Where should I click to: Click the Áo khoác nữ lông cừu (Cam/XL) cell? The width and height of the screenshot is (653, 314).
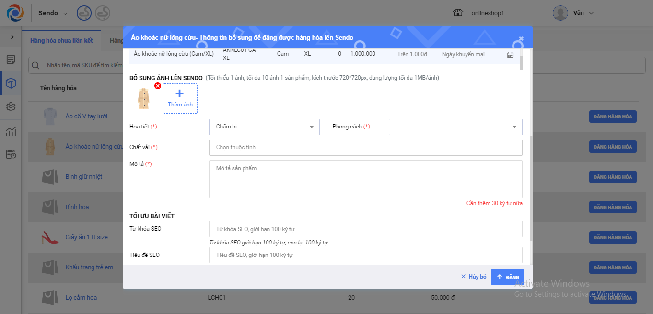(x=174, y=54)
